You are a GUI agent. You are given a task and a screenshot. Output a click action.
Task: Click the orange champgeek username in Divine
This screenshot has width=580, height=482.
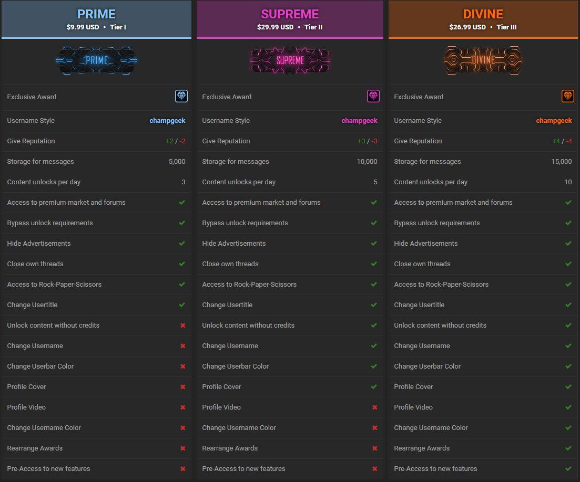click(554, 120)
